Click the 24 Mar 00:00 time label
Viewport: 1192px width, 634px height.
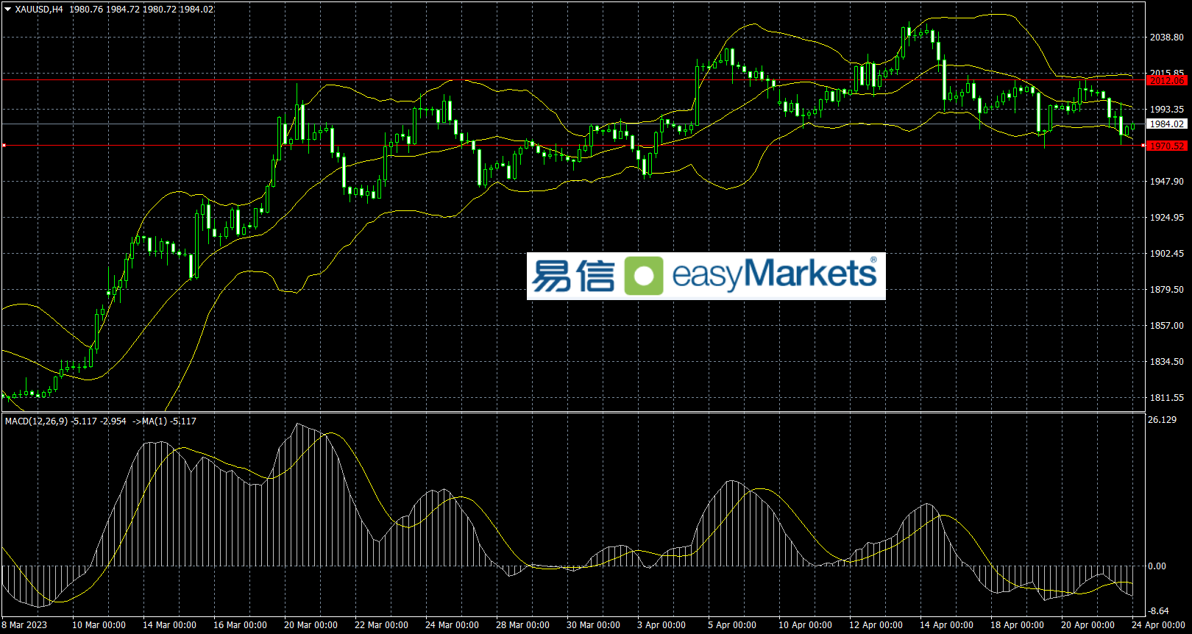[452, 625]
